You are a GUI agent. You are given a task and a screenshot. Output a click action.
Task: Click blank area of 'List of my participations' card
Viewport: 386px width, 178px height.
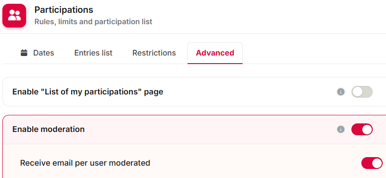click(x=246, y=92)
